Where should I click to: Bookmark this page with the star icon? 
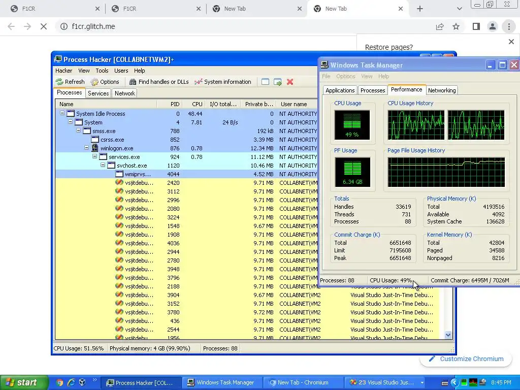pyautogui.click(x=456, y=26)
